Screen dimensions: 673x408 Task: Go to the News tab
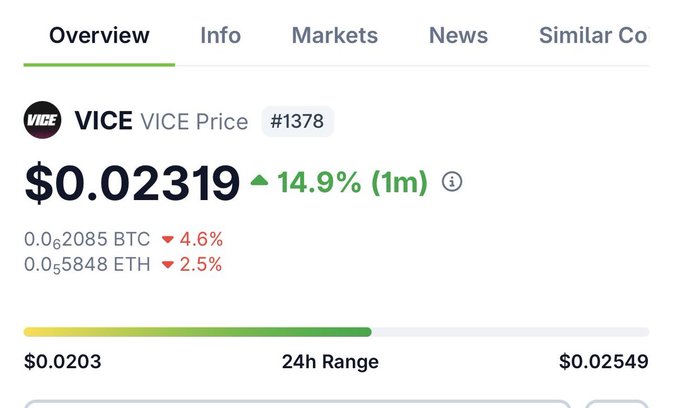(x=458, y=36)
